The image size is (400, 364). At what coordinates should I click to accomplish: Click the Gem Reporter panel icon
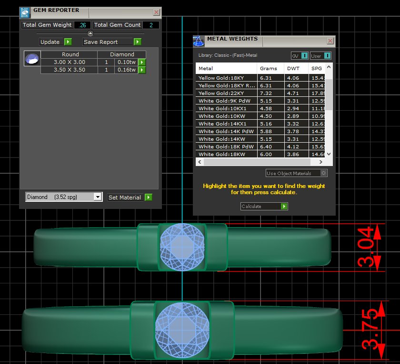click(x=25, y=13)
